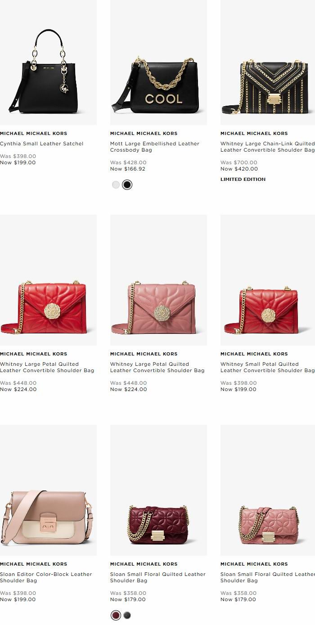Image resolution: width=315 pixels, height=625 pixels.
Task: Open Whitney Small Petal Quilted bag title
Action: [268, 367]
